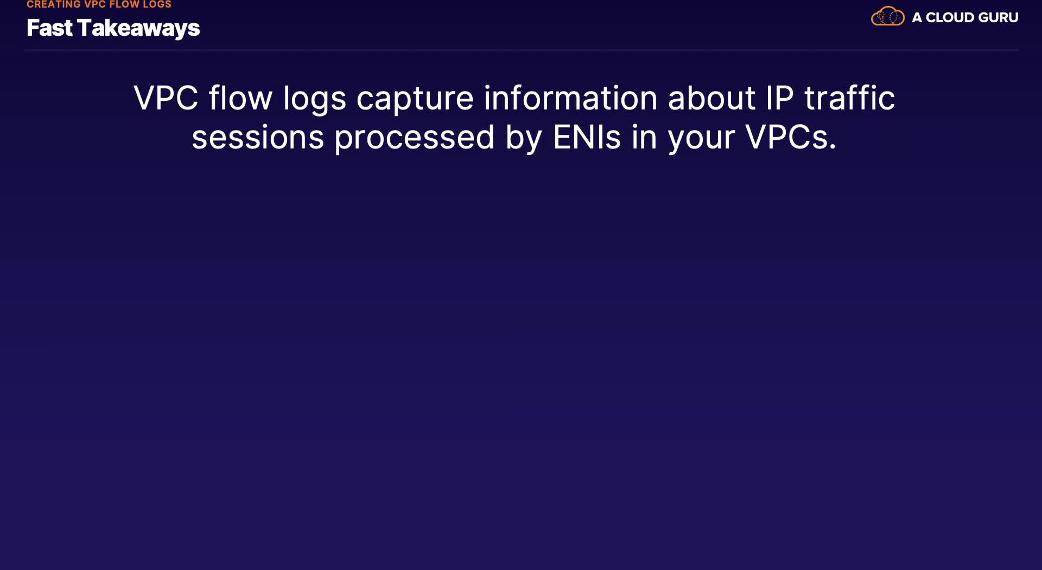The image size is (1042, 570).
Task: Click the A Cloud Guru cloud logo icon
Action: [887, 17]
